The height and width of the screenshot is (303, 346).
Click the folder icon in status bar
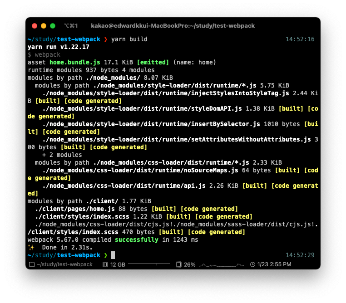click(x=32, y=264)
